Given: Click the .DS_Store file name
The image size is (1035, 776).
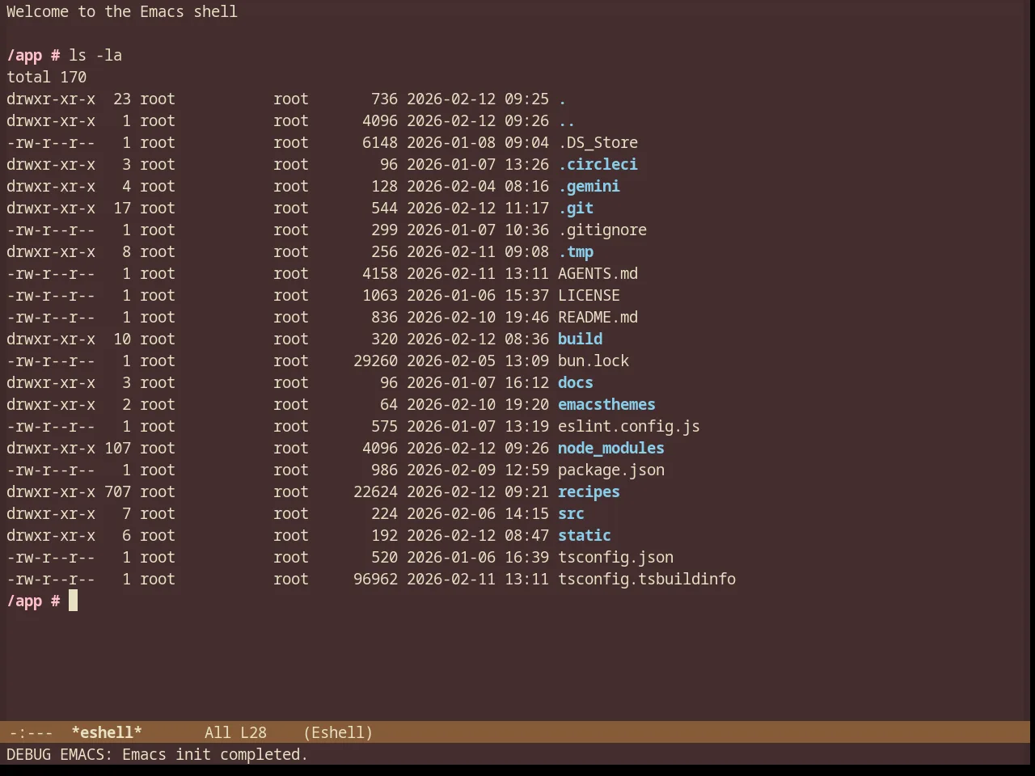Looking at the screenshot, I should (x=598, y=142).
